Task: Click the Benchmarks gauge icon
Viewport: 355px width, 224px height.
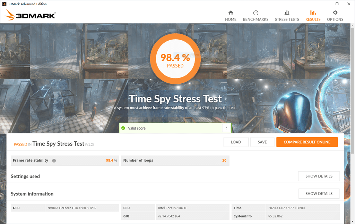Action: [x=256, y=13]
